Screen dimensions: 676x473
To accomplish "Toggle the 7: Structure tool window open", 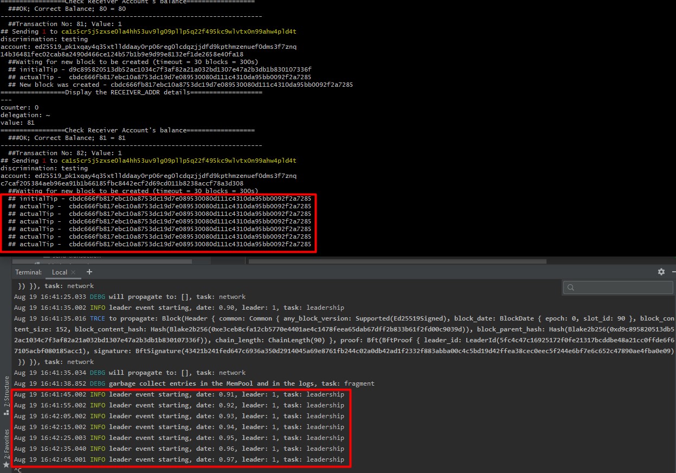I will [7, 389].
